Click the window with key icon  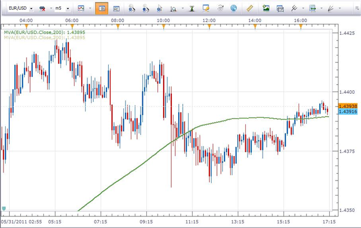pyautogui.click(x=206, y=8)
